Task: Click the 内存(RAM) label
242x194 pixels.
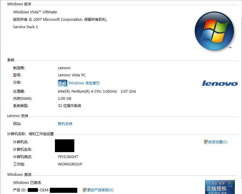Action: tap(23, 98)
